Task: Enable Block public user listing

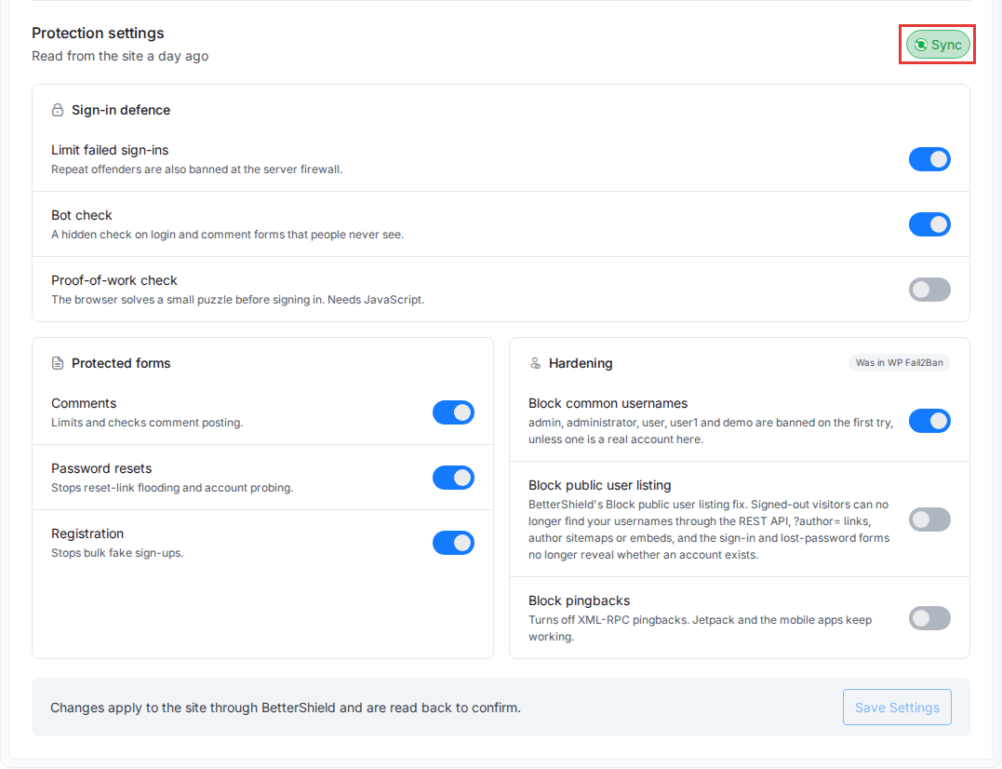Action: click(929, 519)
